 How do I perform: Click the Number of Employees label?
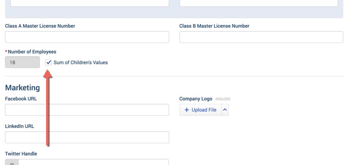point(32,52)
